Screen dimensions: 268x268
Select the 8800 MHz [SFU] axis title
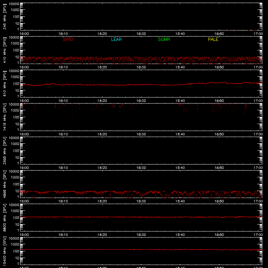[4, 217]
